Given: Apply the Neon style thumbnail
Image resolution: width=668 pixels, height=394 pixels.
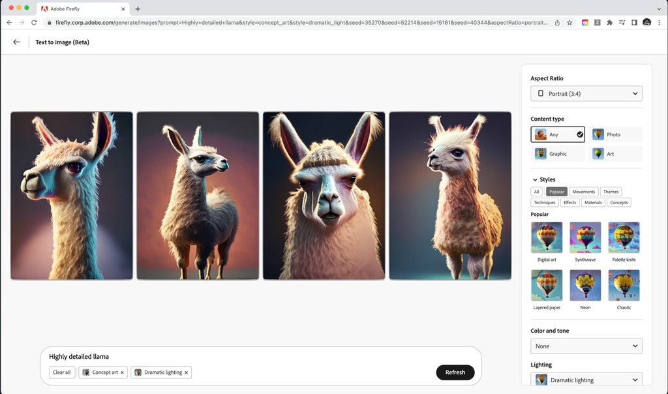Looking at the screenshot, I should click(585, 285).
